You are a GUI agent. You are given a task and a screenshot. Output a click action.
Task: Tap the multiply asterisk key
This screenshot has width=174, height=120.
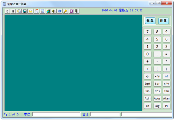166,62
